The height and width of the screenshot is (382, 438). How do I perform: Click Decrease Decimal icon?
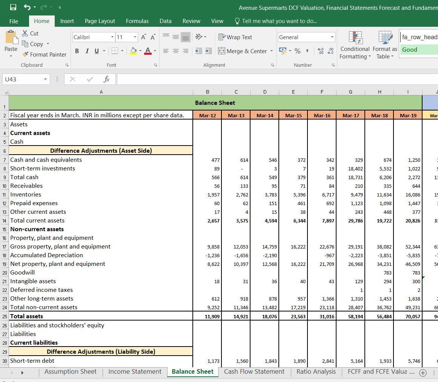[x=330, y=51]
